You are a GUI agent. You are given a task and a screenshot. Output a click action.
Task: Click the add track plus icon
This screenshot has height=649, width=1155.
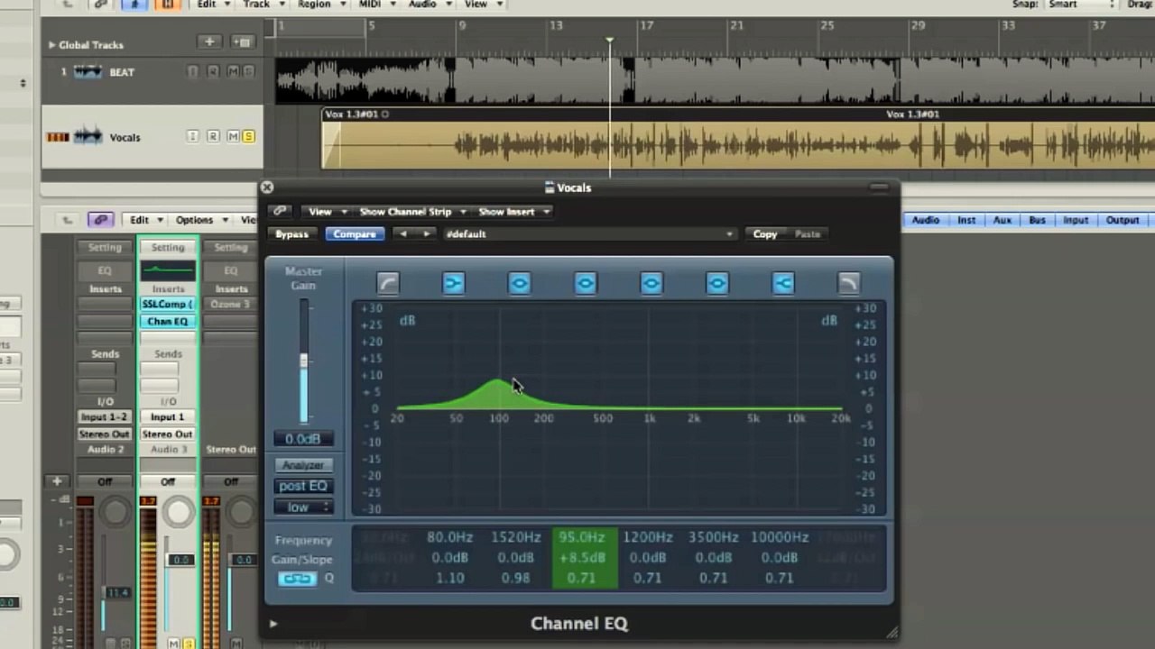209,42
